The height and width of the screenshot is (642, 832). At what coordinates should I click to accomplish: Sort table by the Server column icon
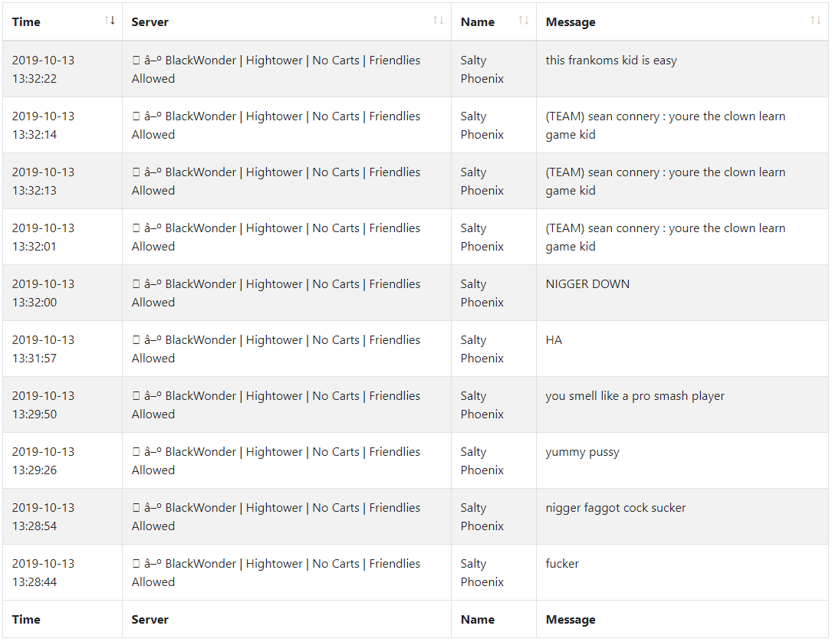439,21
